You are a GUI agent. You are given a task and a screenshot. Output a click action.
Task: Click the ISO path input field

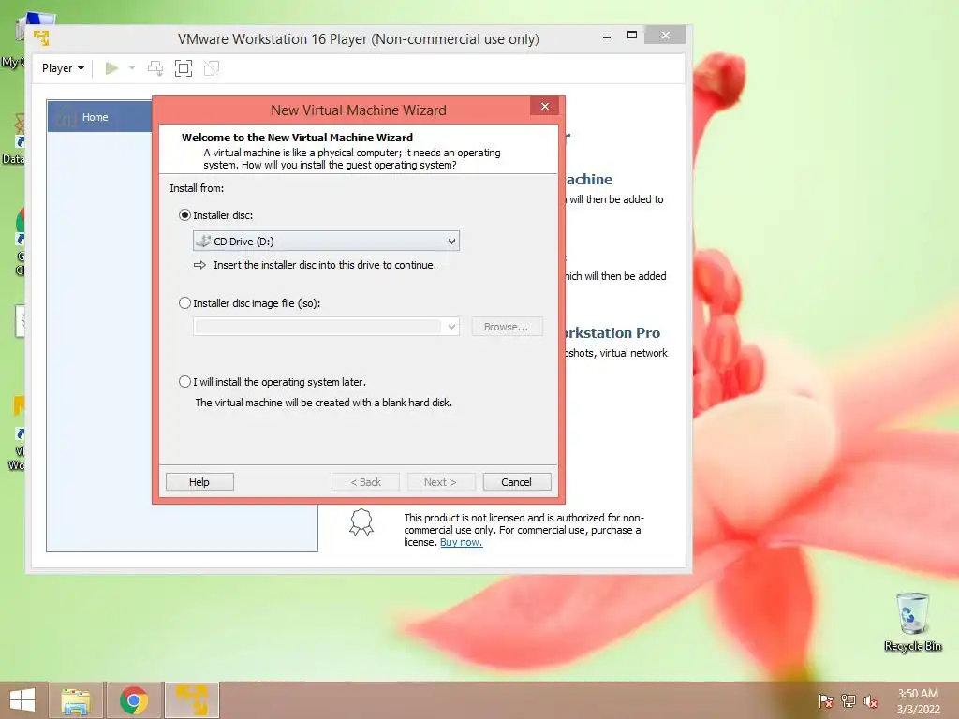pos(318,327)
